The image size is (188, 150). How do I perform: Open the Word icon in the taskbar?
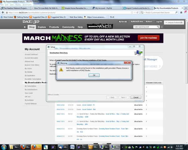pos(72,147)
